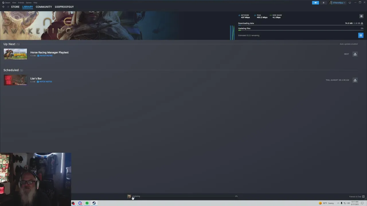
Task: Switch to the LIBRARY tab
Action: 28,7
